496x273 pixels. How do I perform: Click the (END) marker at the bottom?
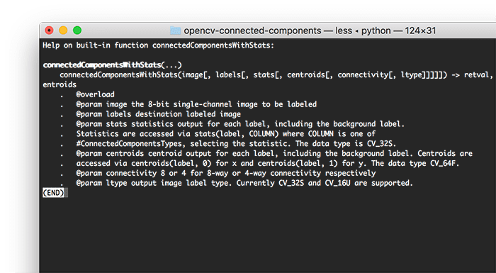[53, 193]
